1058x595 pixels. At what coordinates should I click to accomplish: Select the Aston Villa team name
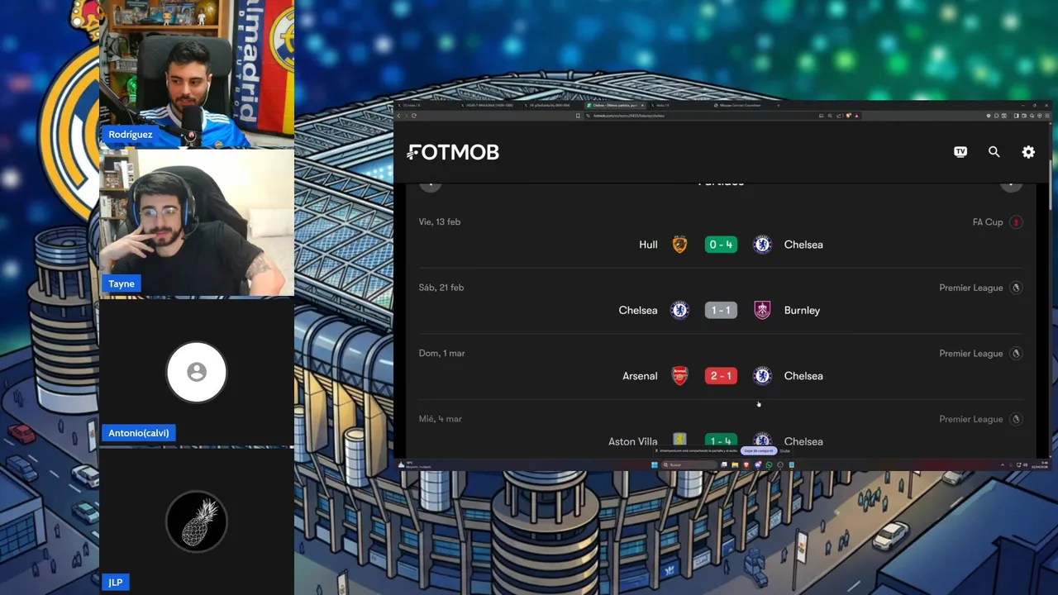[633, 441]
